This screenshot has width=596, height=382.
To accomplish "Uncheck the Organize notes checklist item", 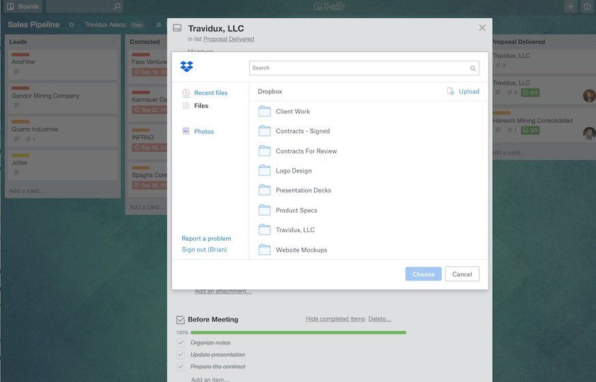I will (181, 342).
